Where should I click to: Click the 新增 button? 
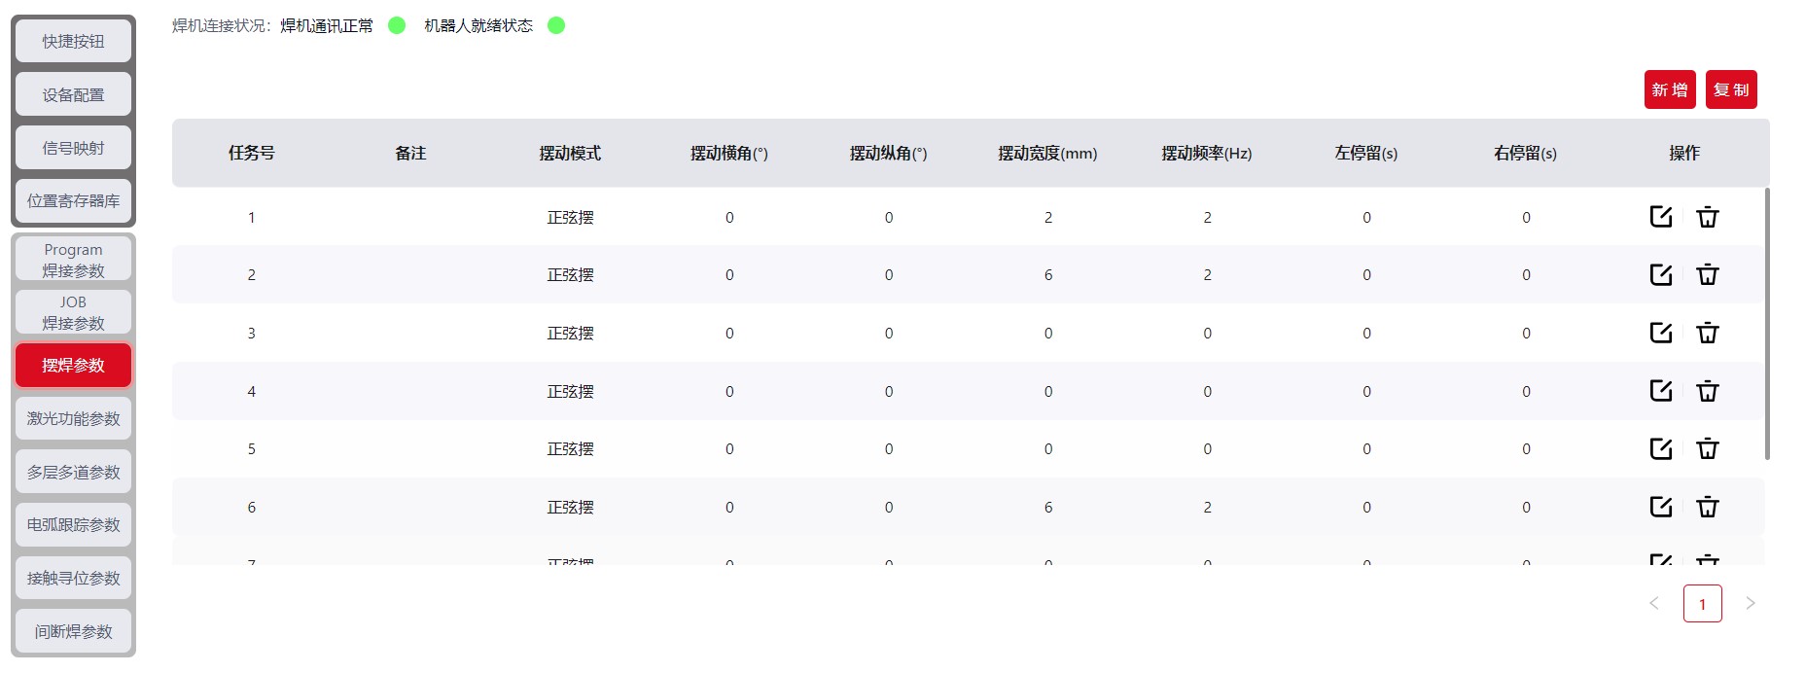[x=1669, y=90]
